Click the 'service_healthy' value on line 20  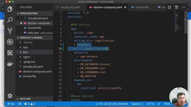click(x=110, y=88)
